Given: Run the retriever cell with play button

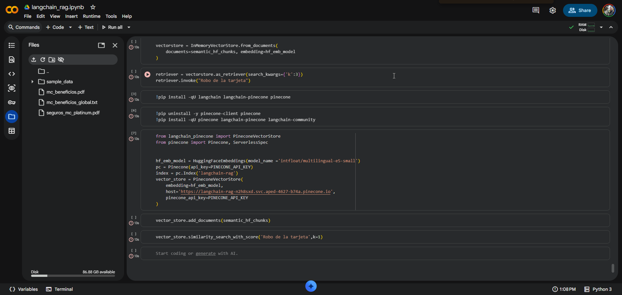Looking at the screenshot, I should [x=147, y=74].
